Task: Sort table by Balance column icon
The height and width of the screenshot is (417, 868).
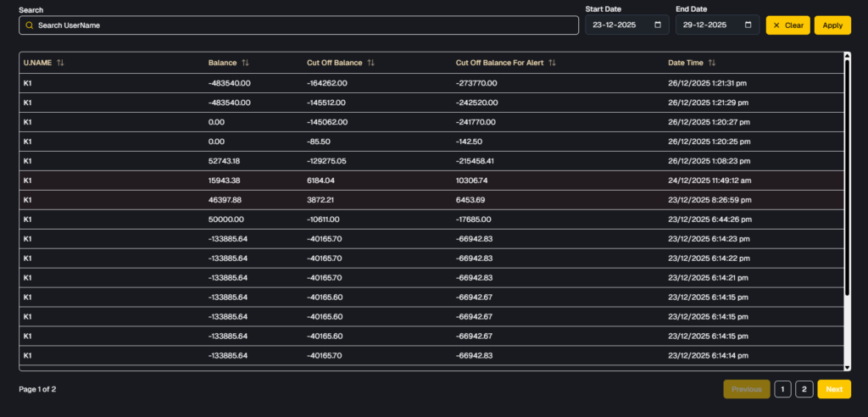Action: (x=245, y=63)
